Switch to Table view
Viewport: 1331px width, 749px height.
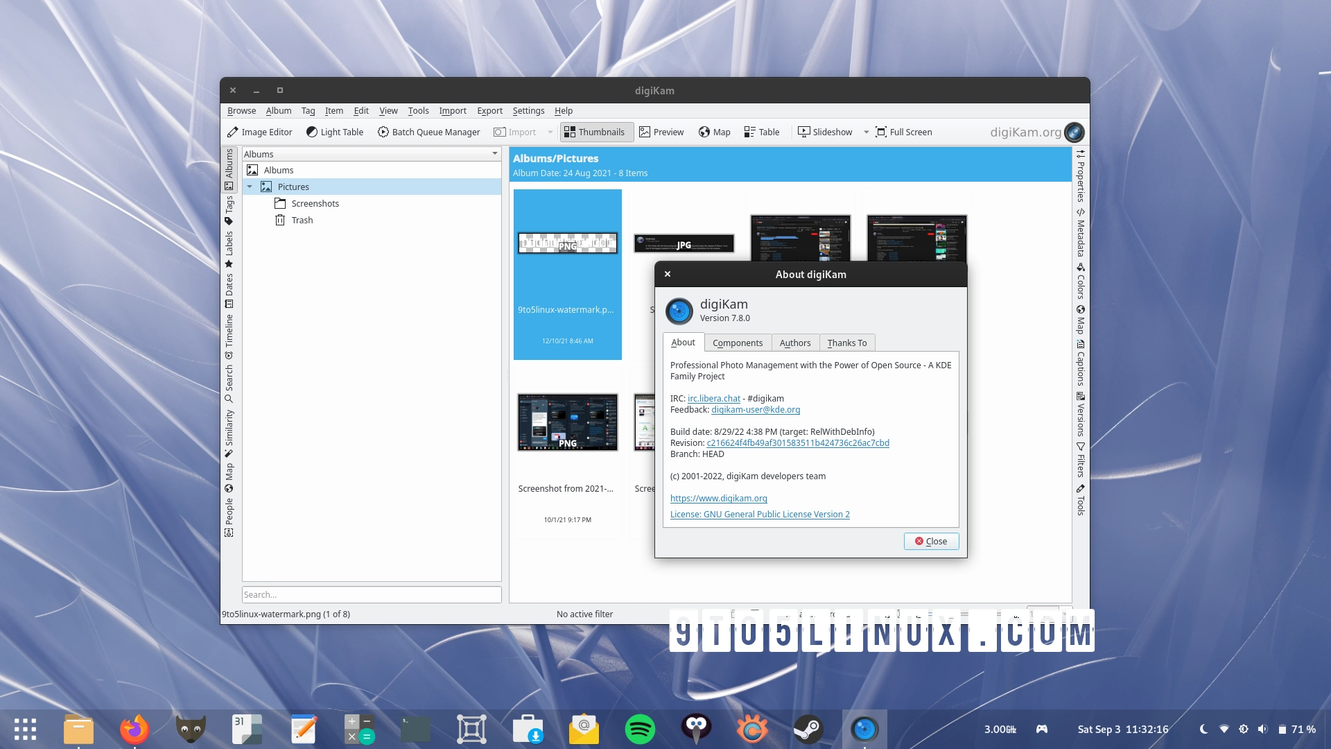tap(761, 132)
